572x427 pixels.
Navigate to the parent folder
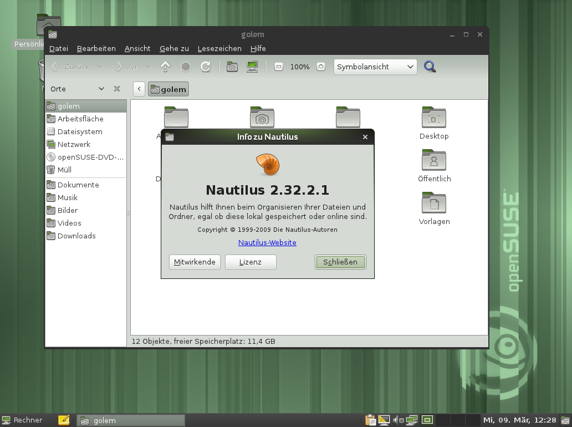pos(165,66)
